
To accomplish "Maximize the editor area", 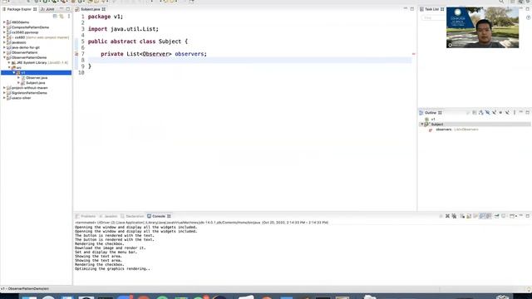I will [x=412, y=9].
